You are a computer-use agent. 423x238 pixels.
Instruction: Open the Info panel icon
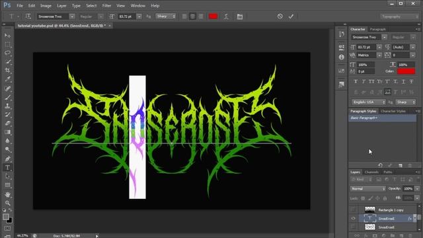pyautogui.click(x=342, y=57)
